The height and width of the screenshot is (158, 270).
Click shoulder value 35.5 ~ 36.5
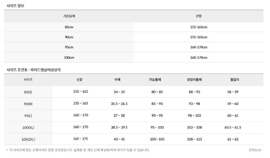(x=119, y=104)
